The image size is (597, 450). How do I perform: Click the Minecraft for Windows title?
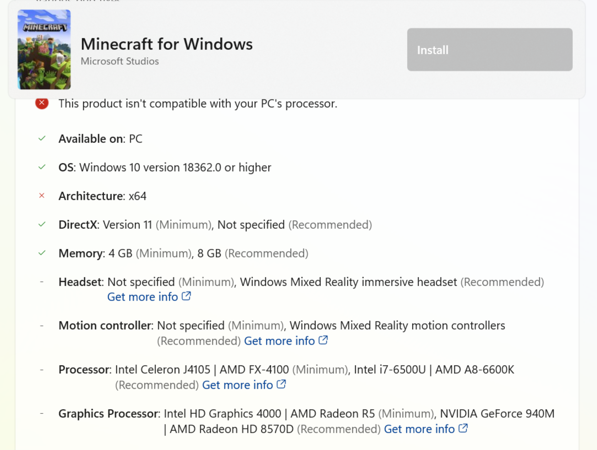click(166, 44)
